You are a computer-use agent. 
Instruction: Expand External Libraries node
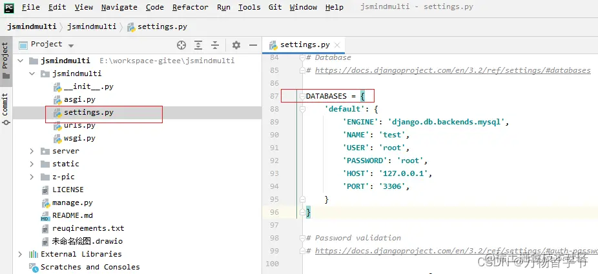point(21,254)
